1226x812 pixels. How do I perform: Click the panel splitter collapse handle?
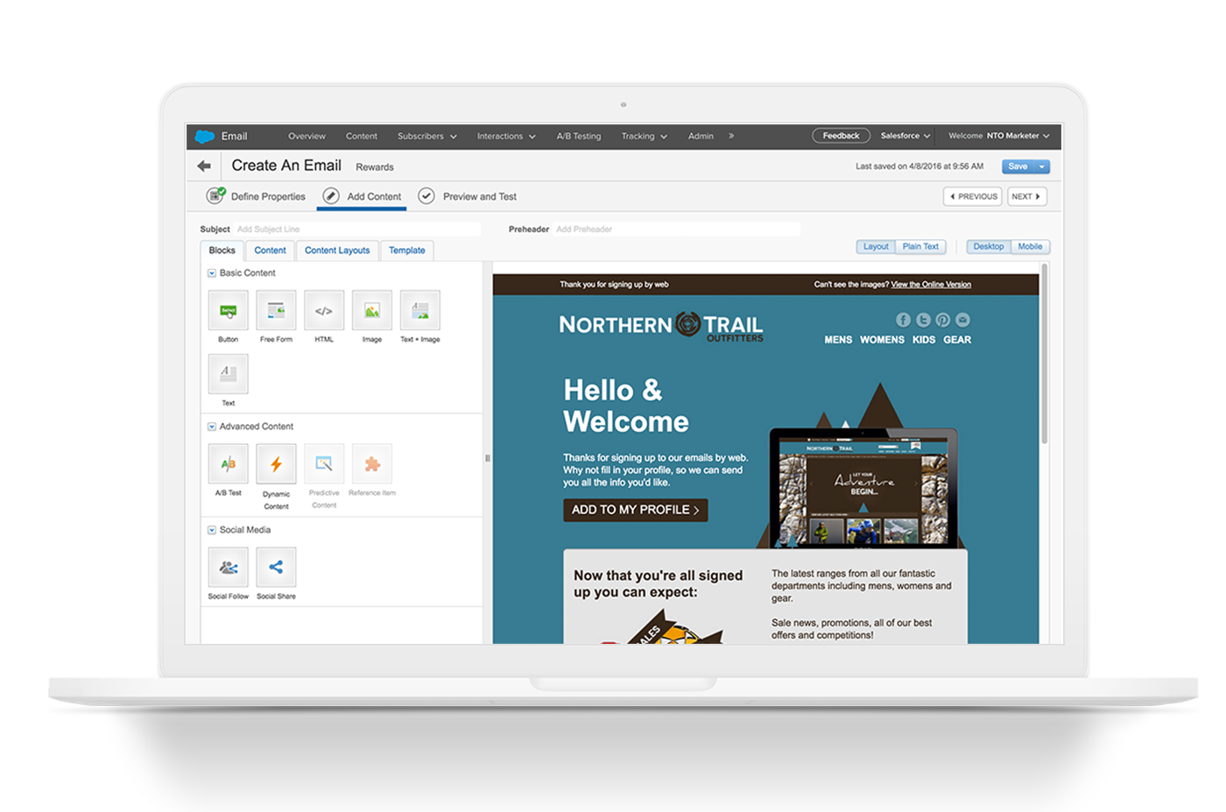[488, 458]
